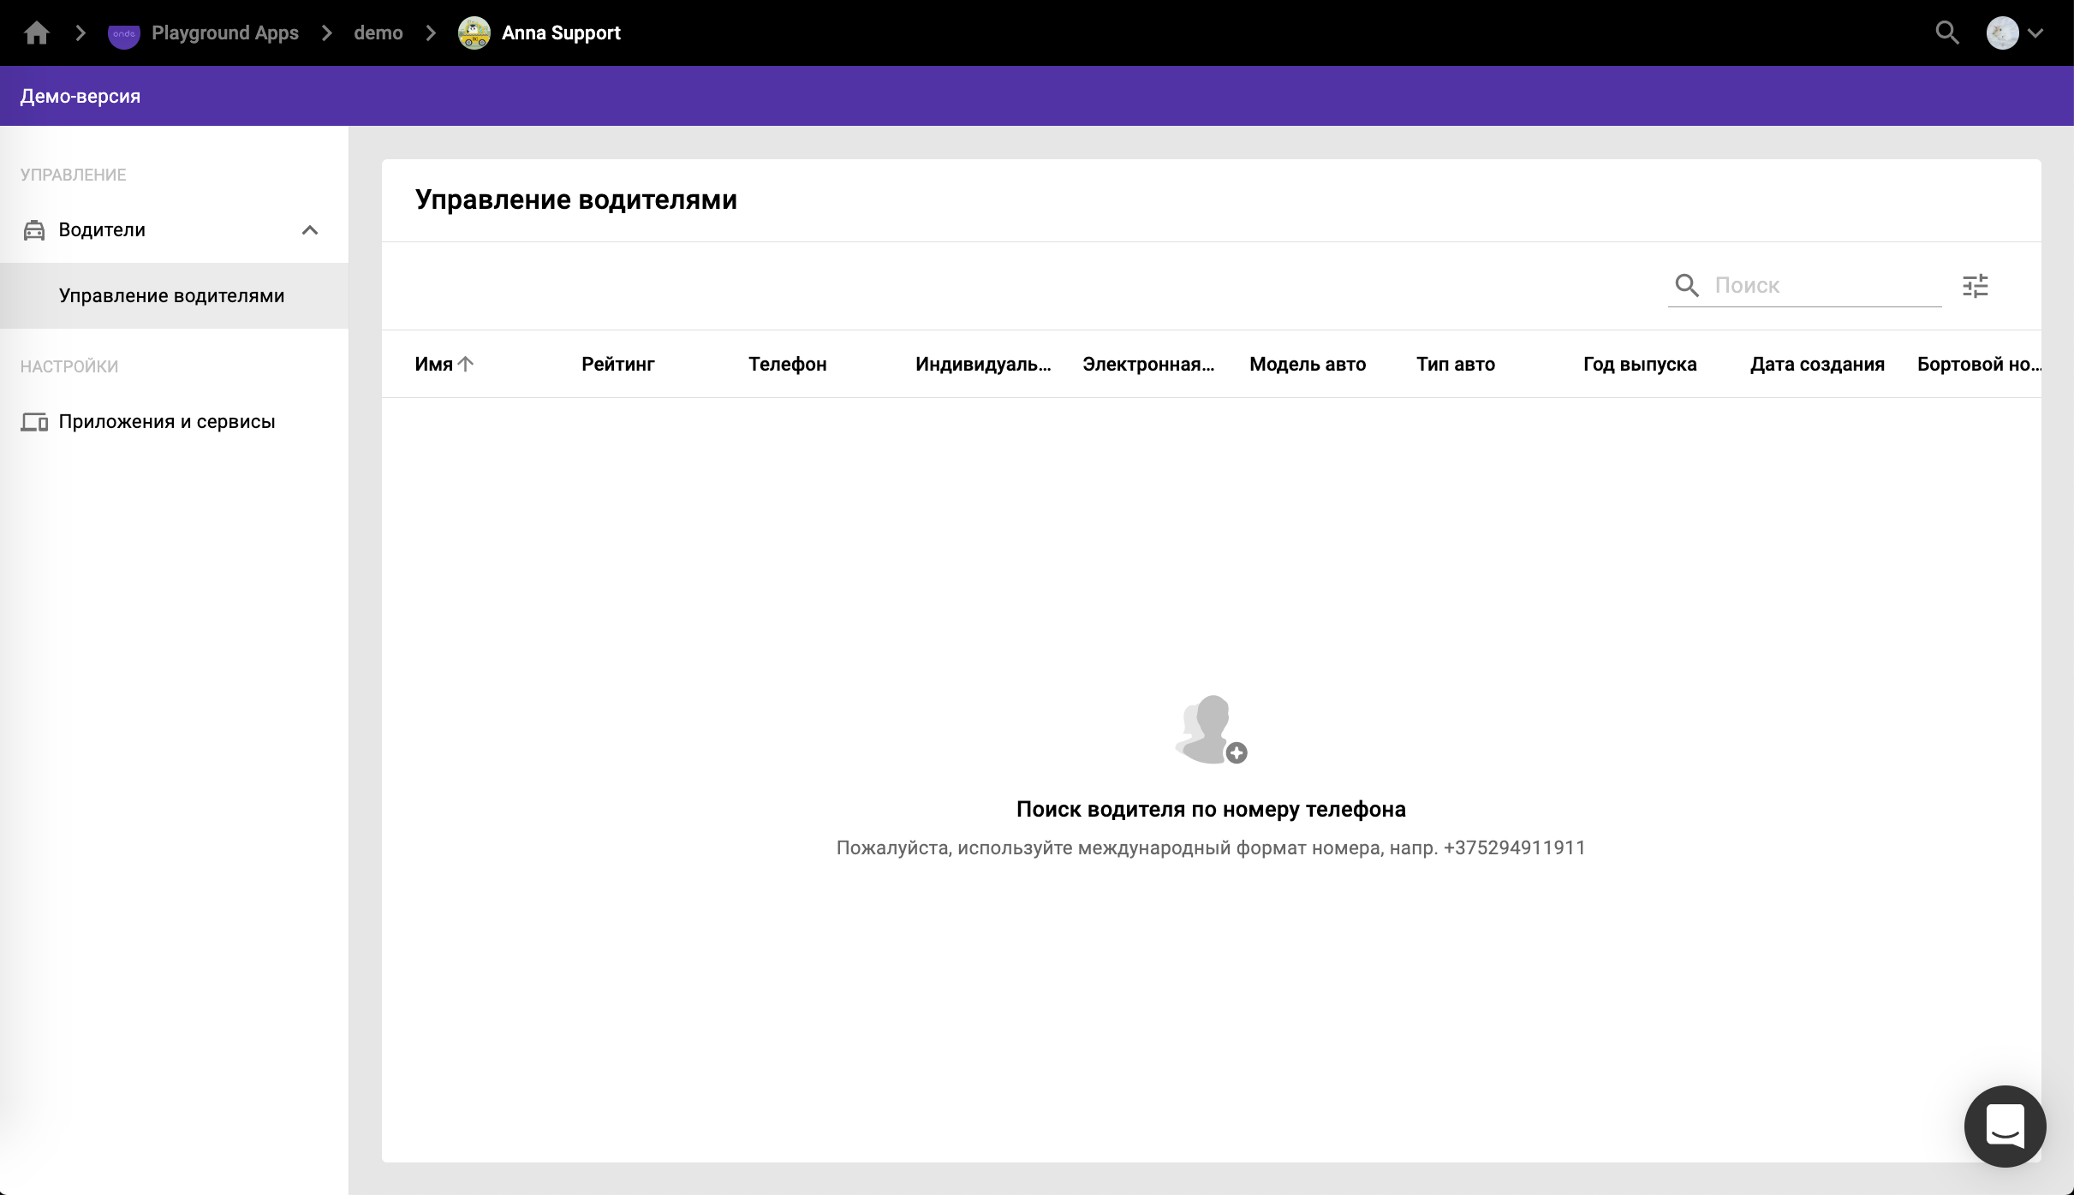This screenshot has width=2074, height=1195.
Task: Click the Playground Apps purple logo icon
Action: point(123,33)
